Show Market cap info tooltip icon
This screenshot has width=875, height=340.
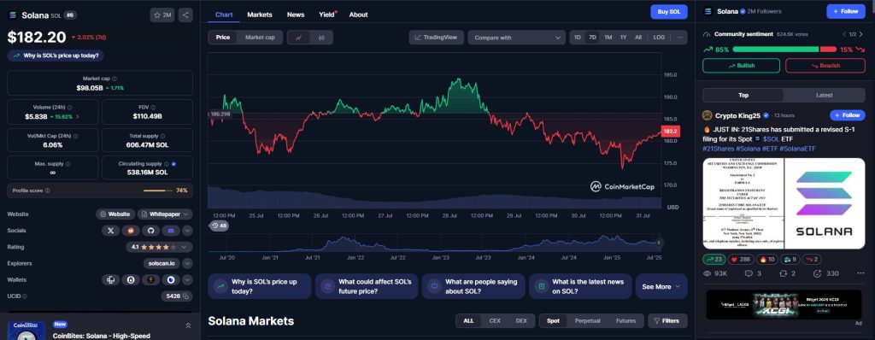pyautogui.click(x=115, y=79)
